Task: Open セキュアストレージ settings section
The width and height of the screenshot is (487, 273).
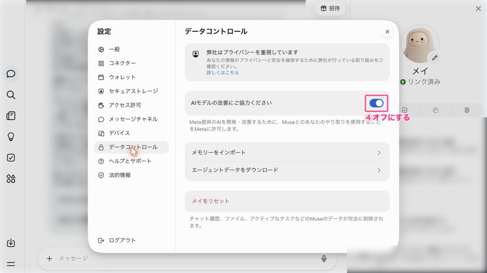Action: (131, 91)
